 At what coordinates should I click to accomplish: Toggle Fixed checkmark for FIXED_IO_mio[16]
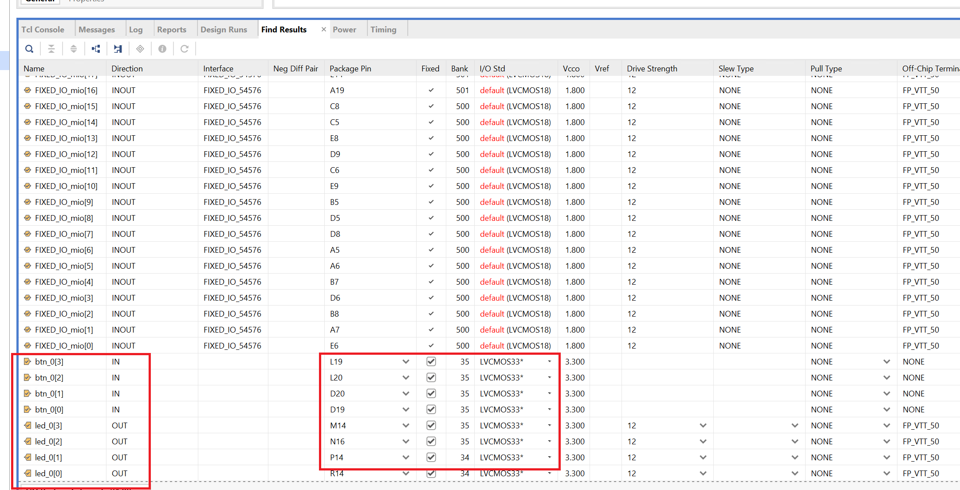431,90
